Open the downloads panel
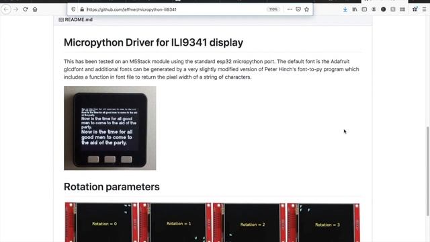430x242 pixels. point(345,9)
